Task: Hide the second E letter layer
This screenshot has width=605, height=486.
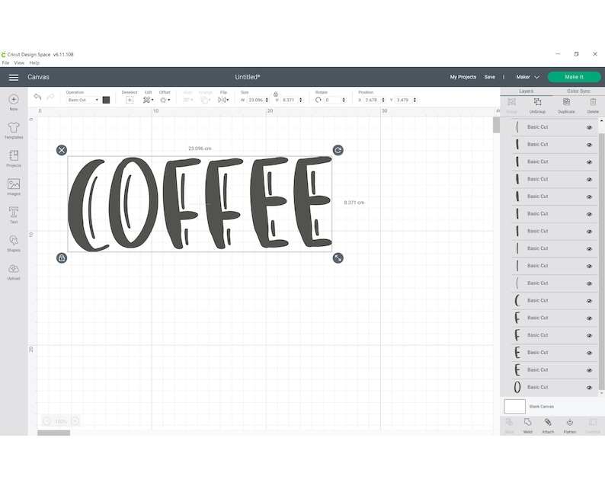Action: 589,370
